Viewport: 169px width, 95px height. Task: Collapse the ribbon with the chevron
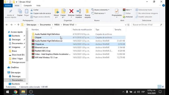point(160,5)
